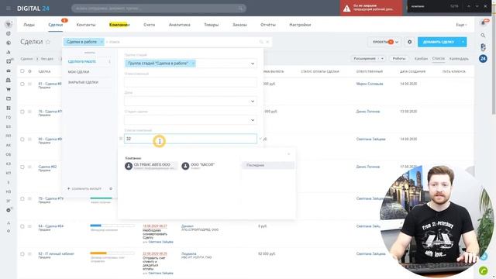
Task: Expand the Ещё menu
Action: (461, 25)
